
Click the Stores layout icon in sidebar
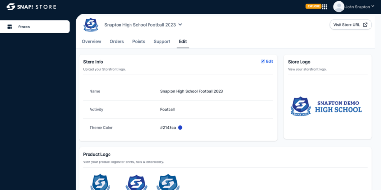click(10, 27)
